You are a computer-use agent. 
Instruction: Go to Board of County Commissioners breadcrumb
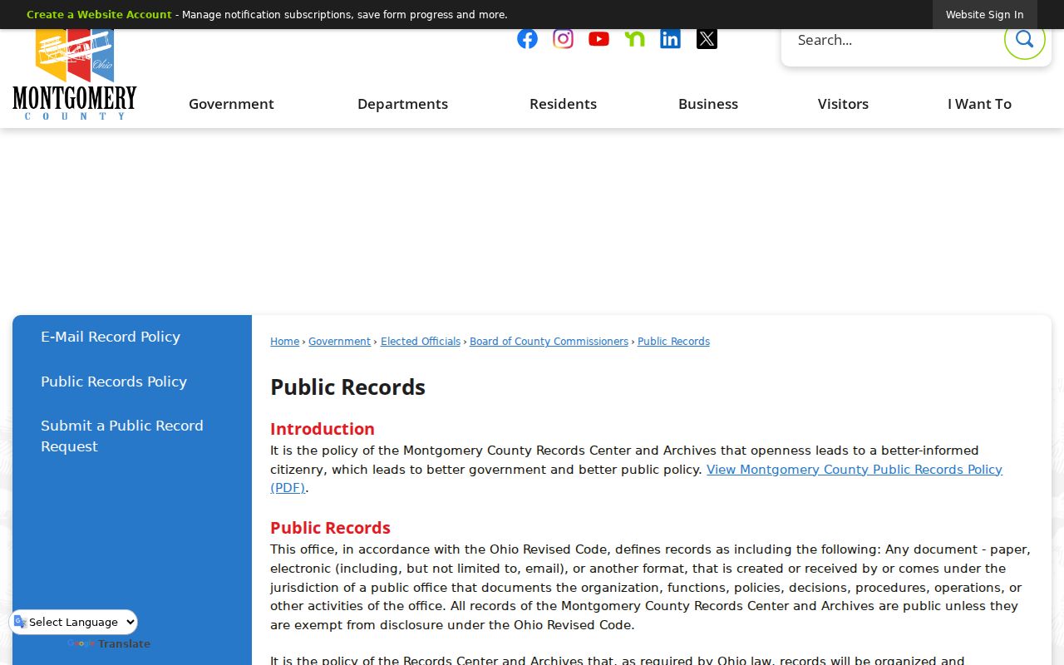549,342
